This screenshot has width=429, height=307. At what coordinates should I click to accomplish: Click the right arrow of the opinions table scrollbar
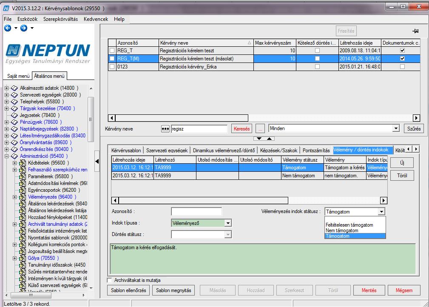click(384, 201)
